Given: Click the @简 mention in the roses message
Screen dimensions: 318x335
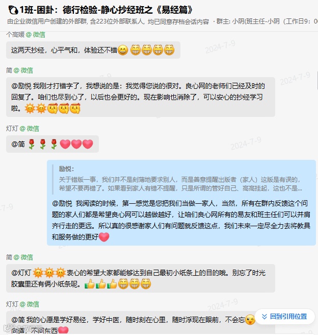Looking at the screenshot, I should [18, 144].
